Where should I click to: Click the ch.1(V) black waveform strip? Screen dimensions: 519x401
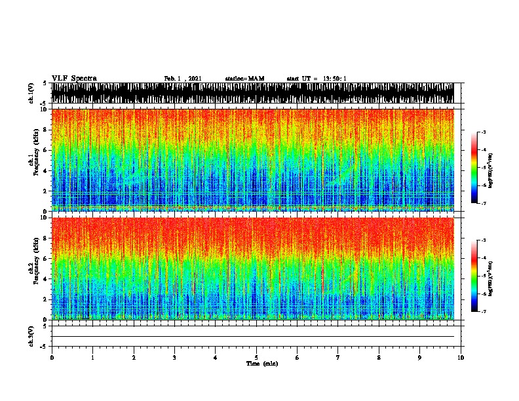coord(252,93)
